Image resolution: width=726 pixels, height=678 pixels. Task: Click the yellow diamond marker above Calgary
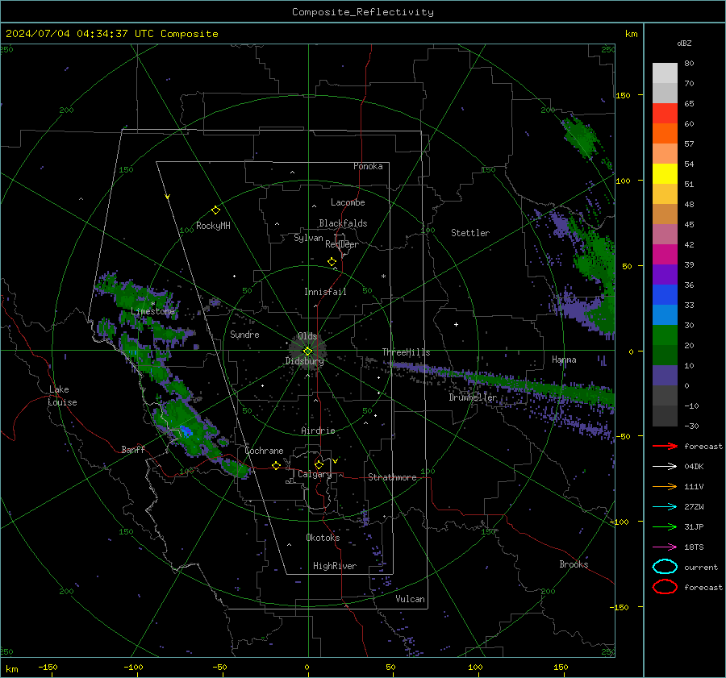coord(319,464)
